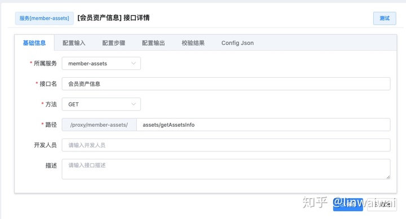406x219 pixels.
Task: Click the white button beside the blue one
Action: pos(382,204)
